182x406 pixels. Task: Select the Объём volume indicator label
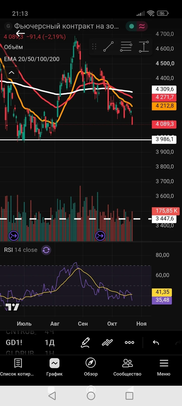pyautogui.click(x=13, y=47)
